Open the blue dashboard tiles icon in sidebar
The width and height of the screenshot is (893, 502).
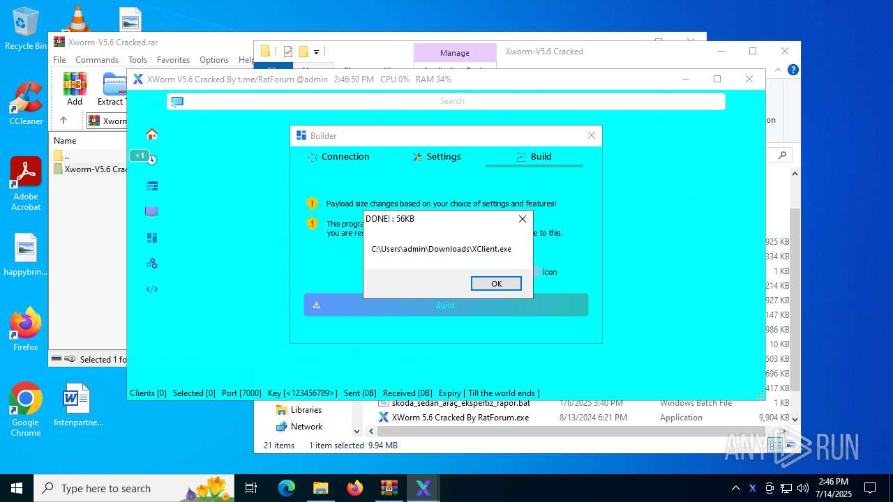152,238
